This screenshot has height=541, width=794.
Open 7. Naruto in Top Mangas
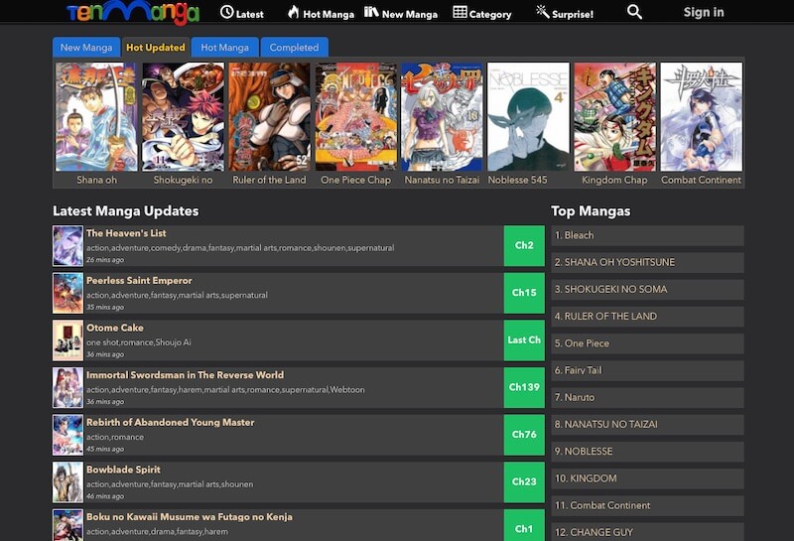pos(647,398)
